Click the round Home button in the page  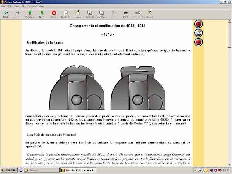pyautogui.click(x=198, y=33)
